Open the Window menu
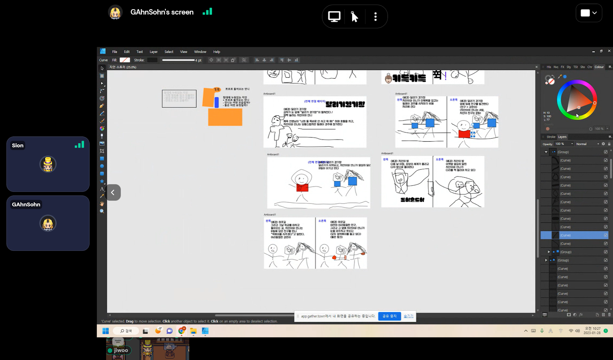The image size is (613, 360). tap(200, 52)
